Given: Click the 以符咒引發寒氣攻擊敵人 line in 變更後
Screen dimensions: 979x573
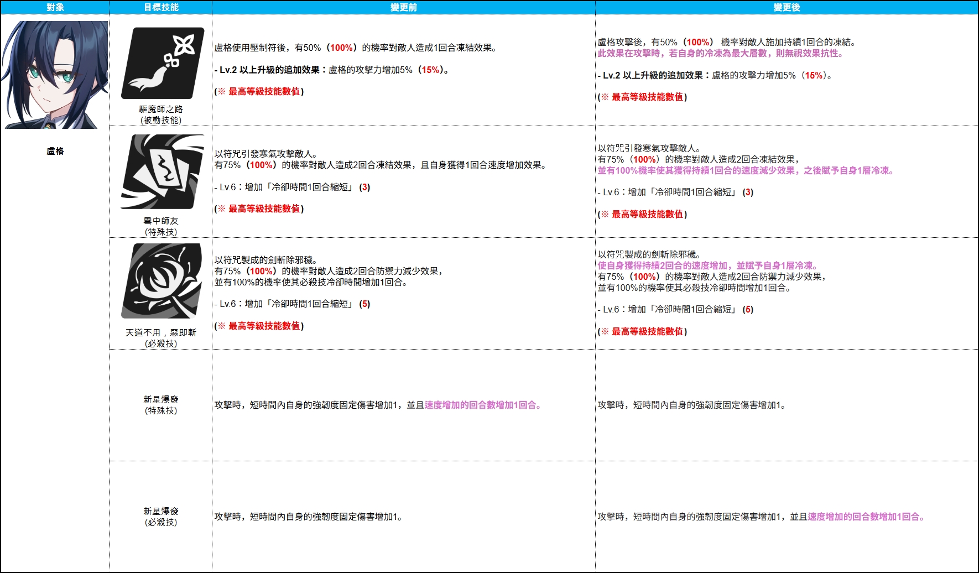Looking at the screenshot, I should (649, 148).
